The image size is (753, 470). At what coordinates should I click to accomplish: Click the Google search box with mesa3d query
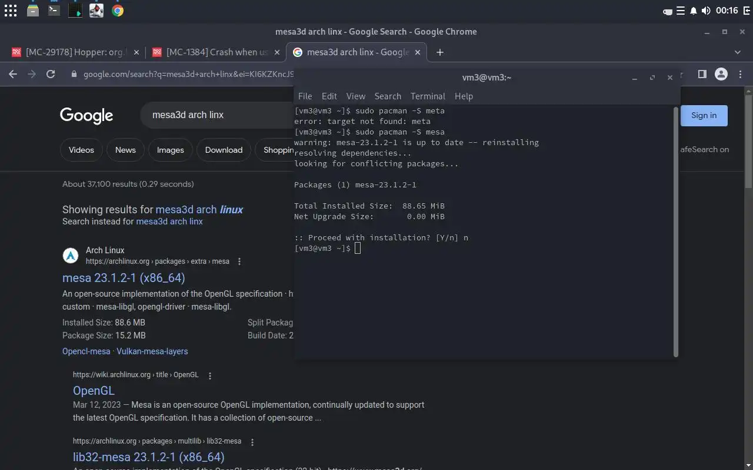coord(218,115)
